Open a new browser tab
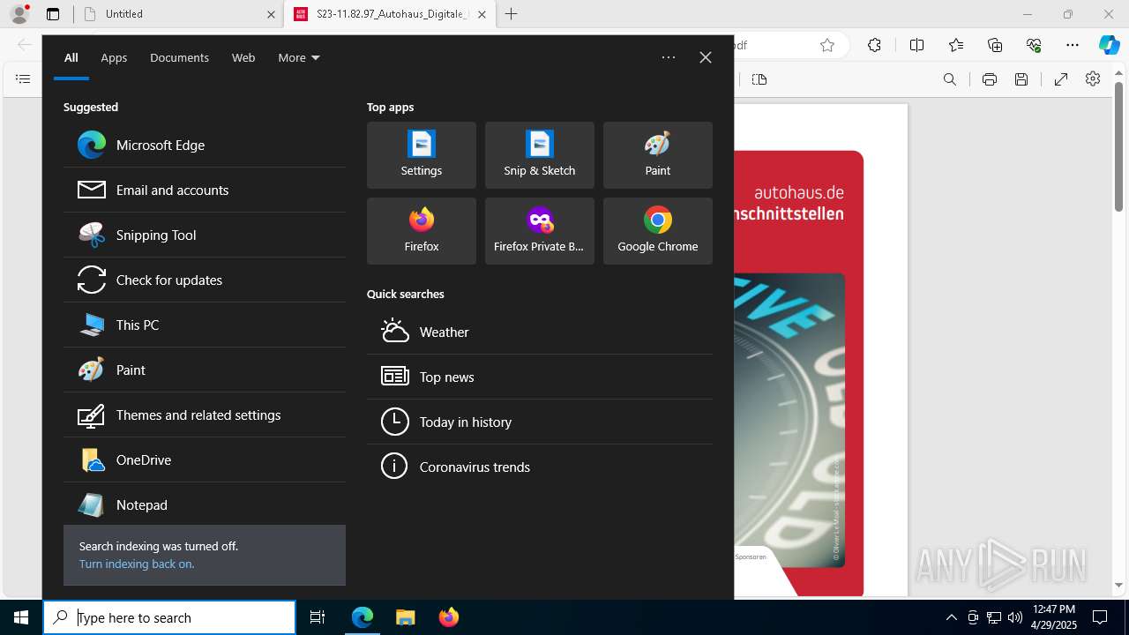The width and height of the screenshot is (1129, 635). [512, 14]
